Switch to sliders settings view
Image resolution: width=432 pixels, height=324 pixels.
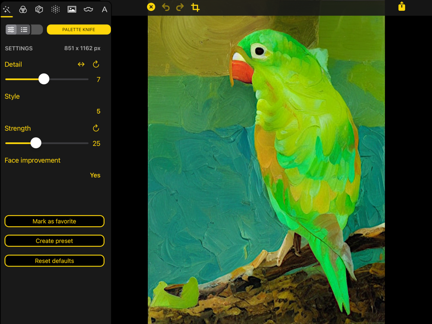click(x=11, y=29)
